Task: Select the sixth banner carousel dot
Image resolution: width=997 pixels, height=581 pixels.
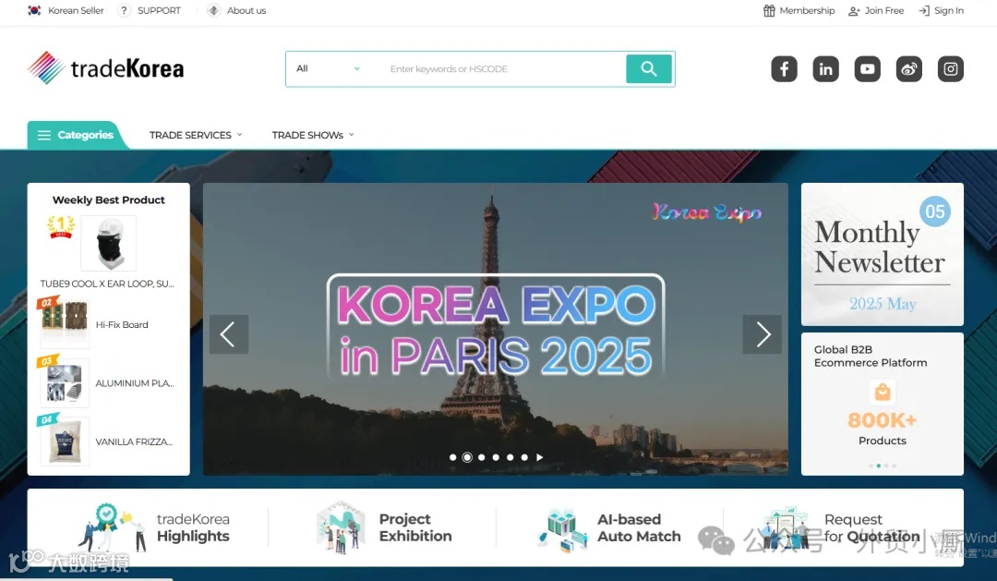Action: (x=524, y=457)
